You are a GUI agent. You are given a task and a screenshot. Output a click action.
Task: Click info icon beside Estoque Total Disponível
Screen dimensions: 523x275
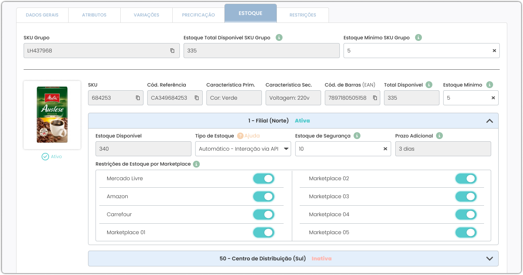click(279, 37)
